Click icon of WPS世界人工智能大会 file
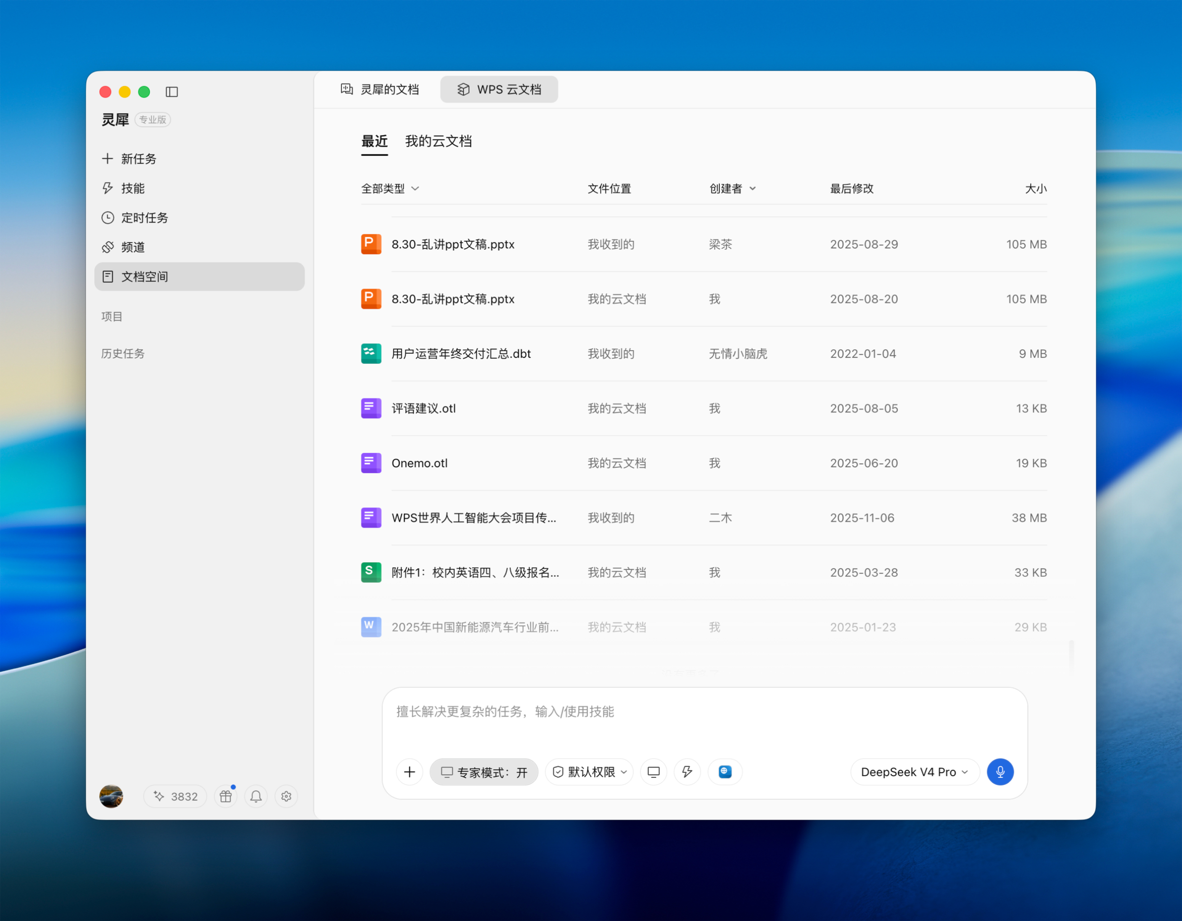 [371, 517]
